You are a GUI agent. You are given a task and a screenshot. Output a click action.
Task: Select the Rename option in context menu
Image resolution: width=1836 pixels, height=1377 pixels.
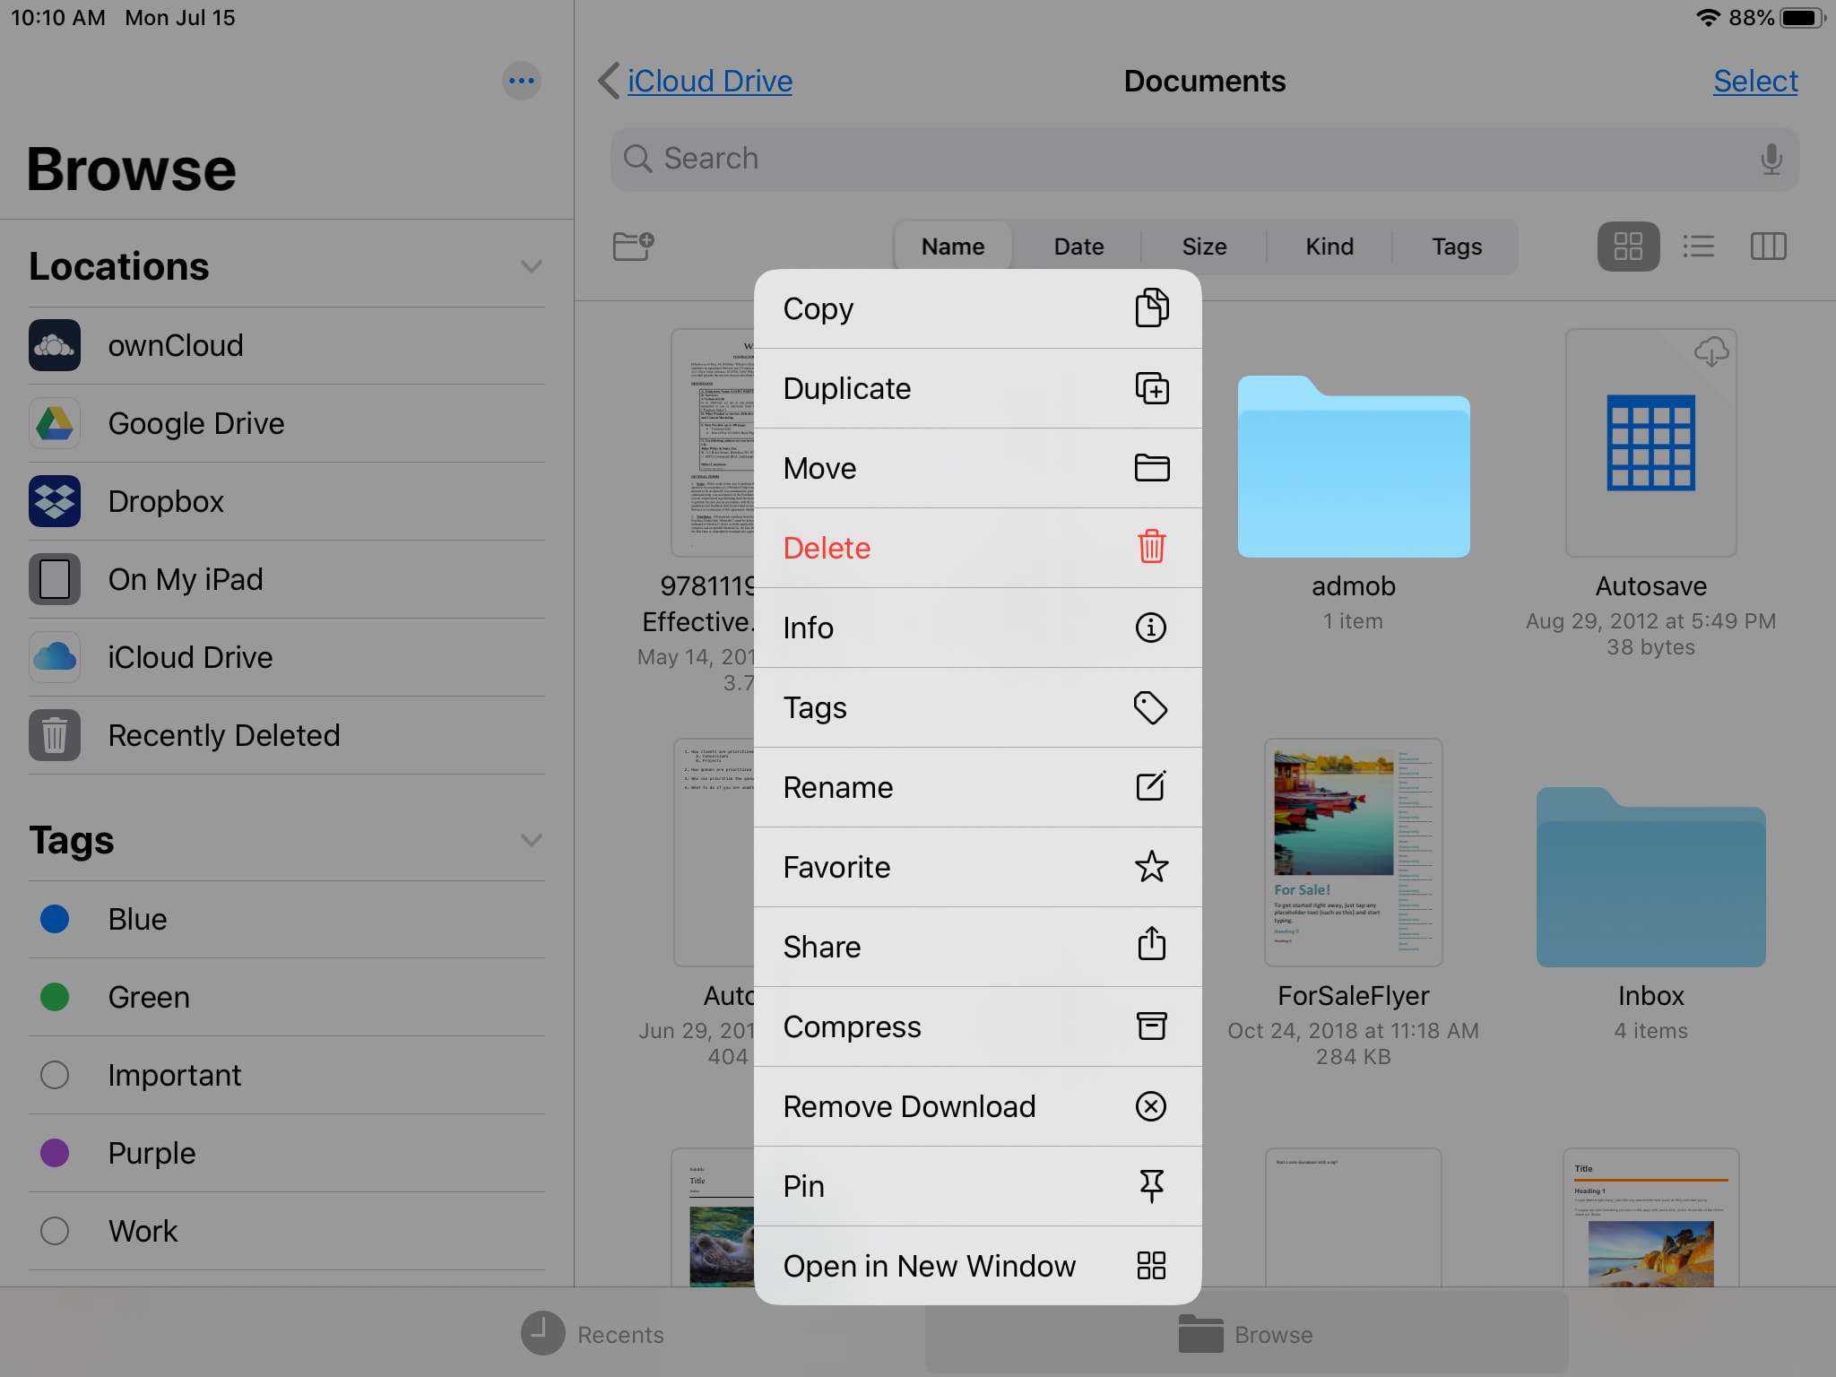point(976,787)
